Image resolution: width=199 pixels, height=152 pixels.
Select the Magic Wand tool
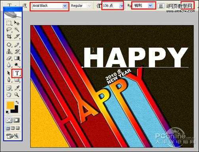coord(17,30)
